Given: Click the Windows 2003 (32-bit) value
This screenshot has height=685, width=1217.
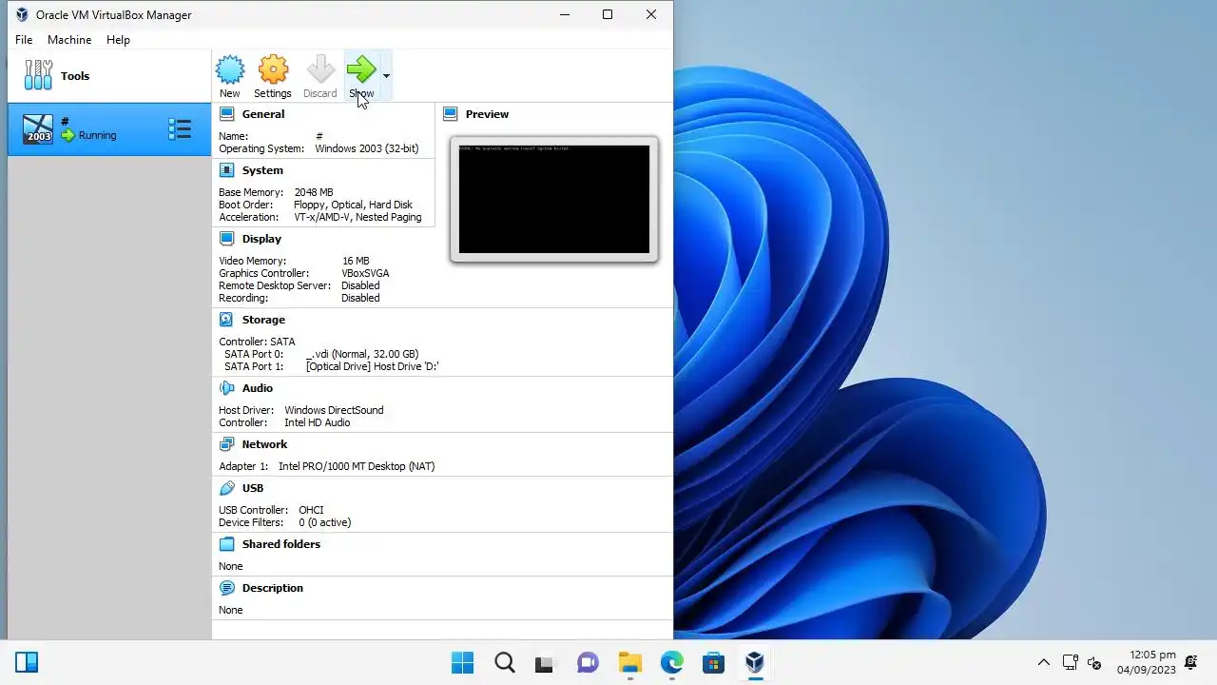Looking at the screenshot, I should pos(367,148).
